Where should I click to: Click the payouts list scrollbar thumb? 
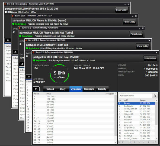(x=116, y=115)
